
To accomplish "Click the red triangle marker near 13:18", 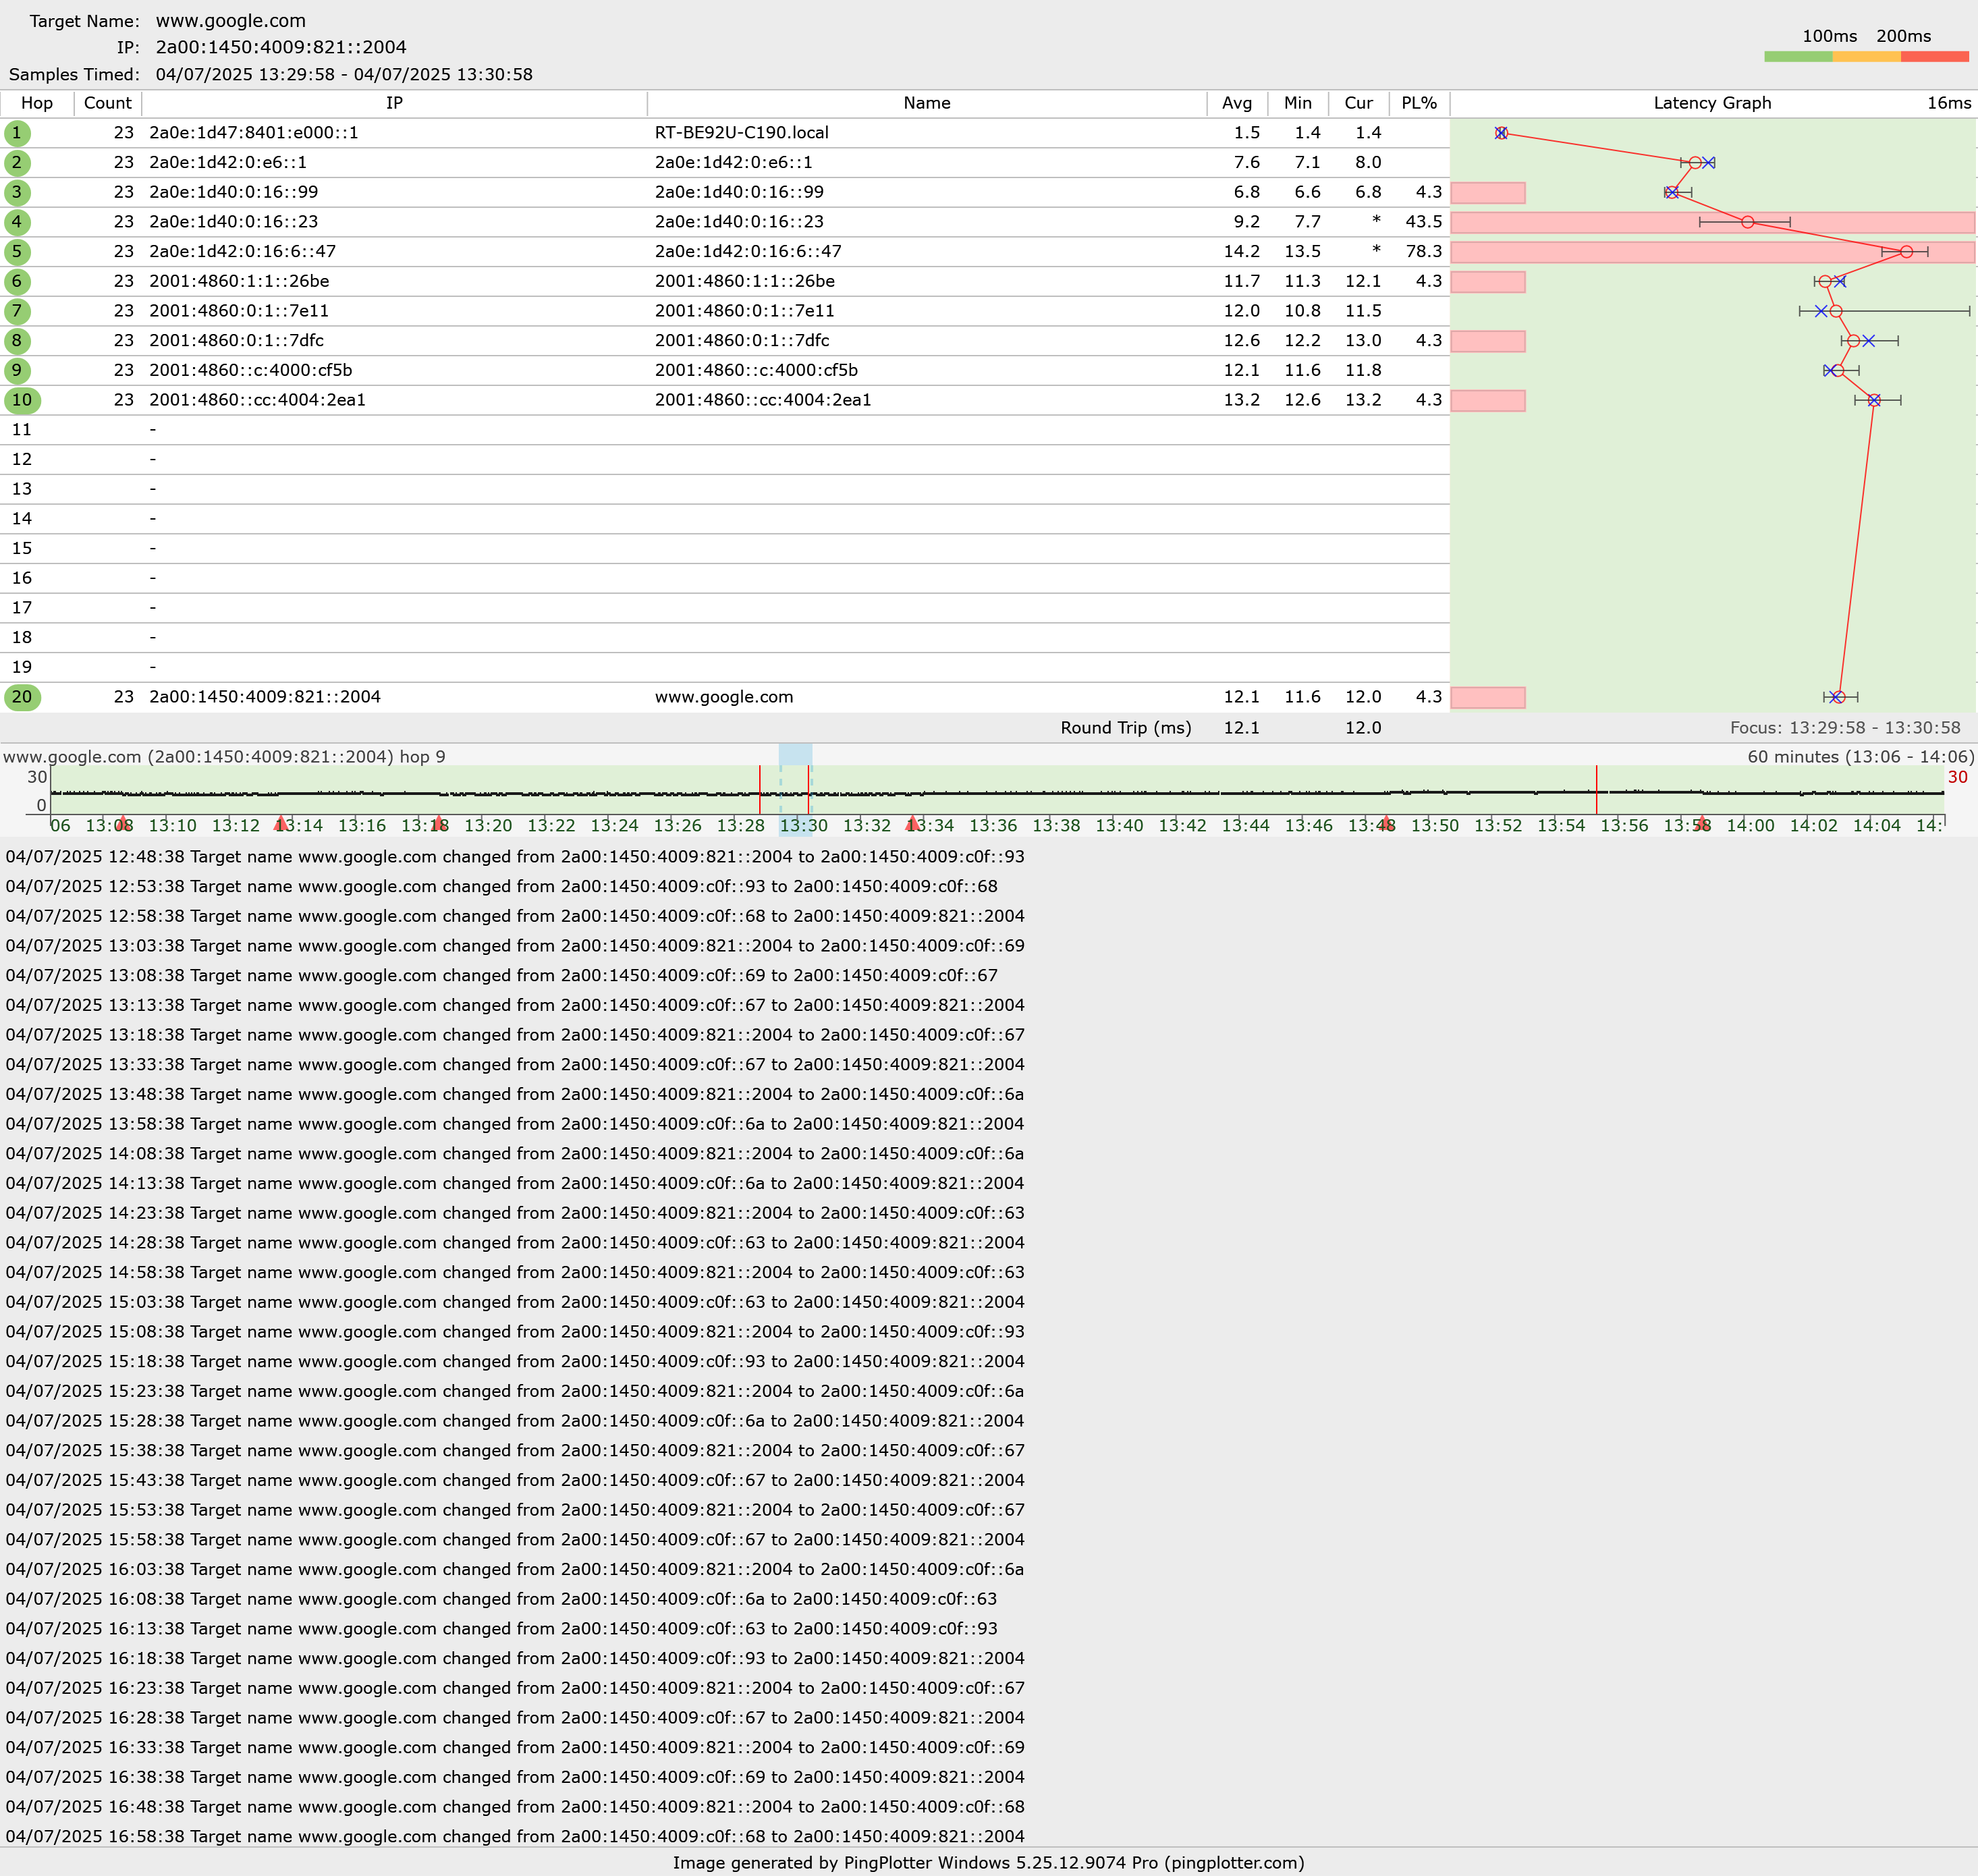I will (438, 823).
